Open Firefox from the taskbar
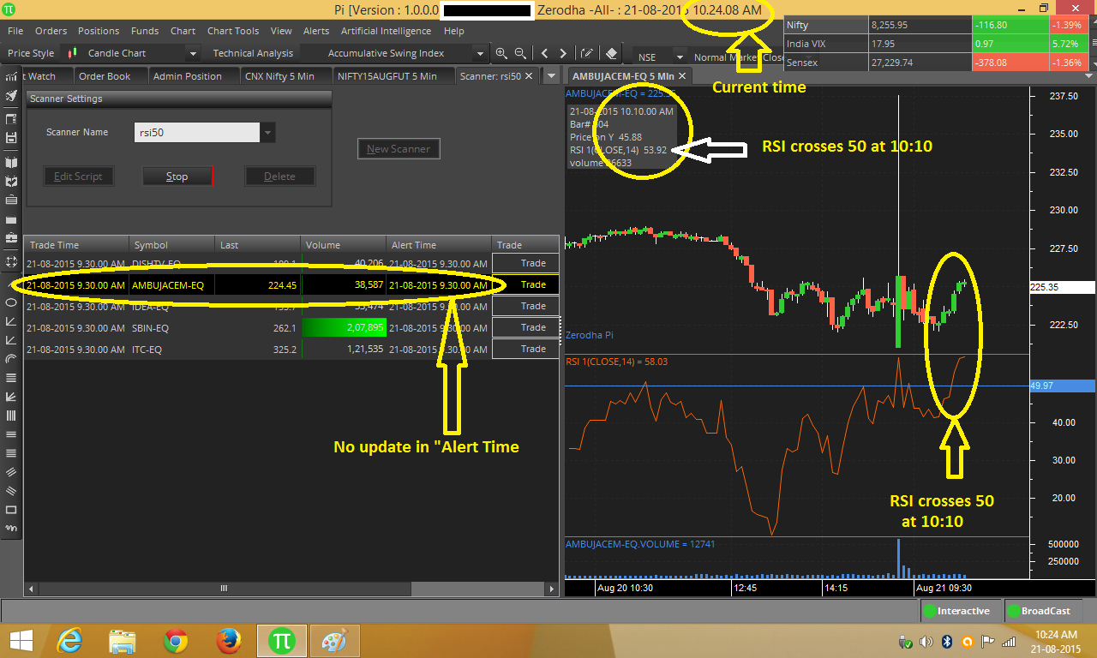 (x=228, y=640)
